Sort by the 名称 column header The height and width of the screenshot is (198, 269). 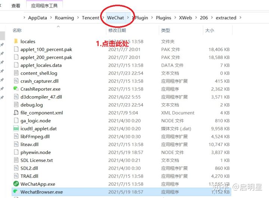[x=17, y=30]
